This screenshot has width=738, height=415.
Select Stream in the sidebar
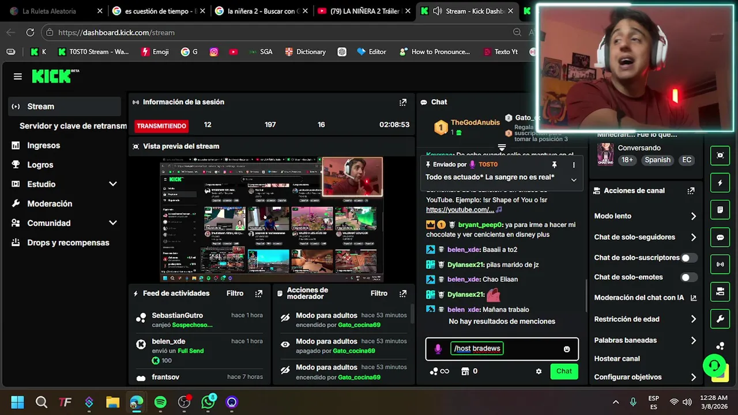coord(65,107)
